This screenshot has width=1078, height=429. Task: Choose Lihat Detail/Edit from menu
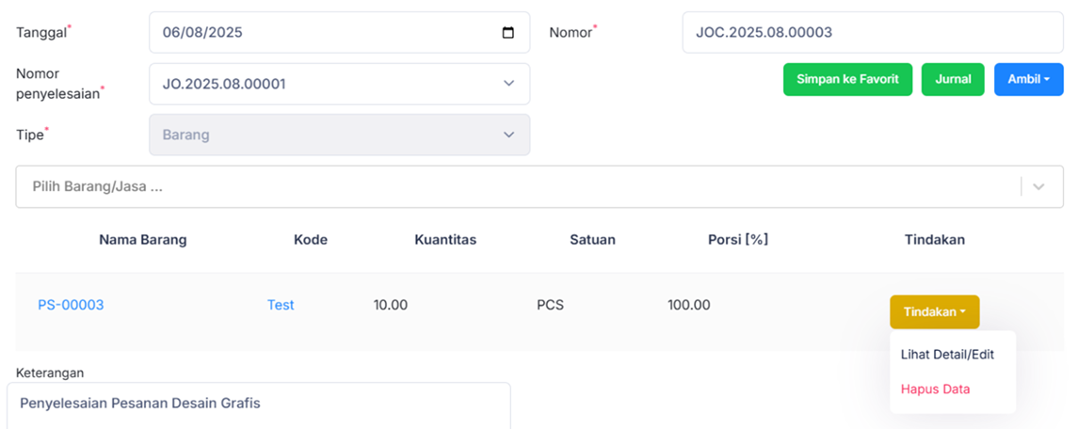click(x=947, y=355)
